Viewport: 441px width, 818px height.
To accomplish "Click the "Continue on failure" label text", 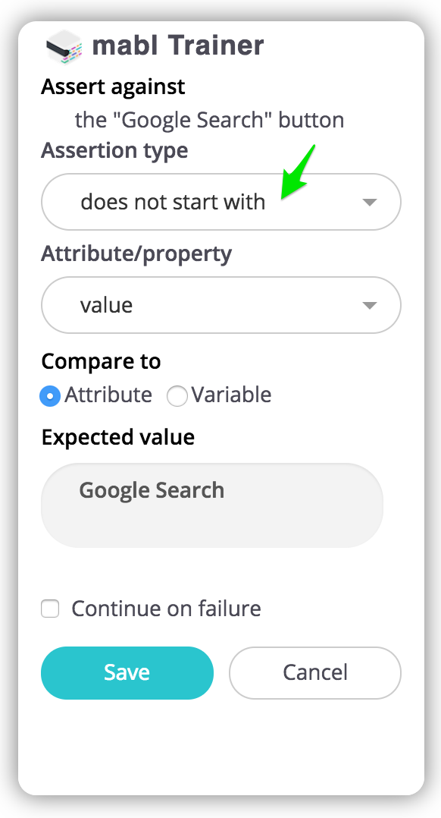I will point(166,609).
